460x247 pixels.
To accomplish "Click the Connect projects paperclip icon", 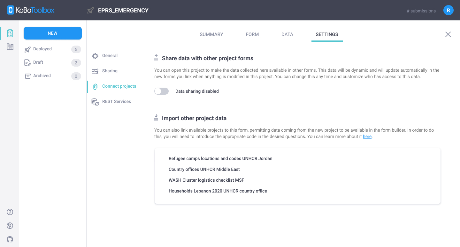I will click(95, 86).
